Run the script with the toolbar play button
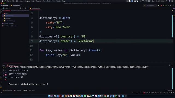Screen dimensions: 175x98 point(159,5)
